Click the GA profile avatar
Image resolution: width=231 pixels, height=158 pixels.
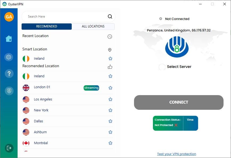pos(9,17)
